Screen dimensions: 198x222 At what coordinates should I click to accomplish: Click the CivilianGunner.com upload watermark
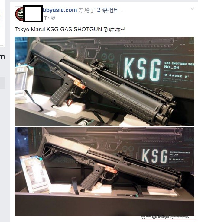pos(164,217)
